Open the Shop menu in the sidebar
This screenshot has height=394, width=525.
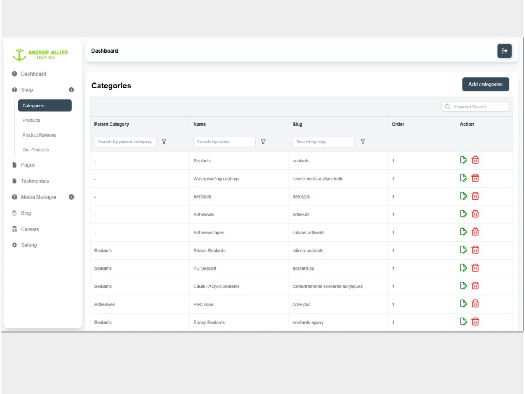(27, 90)
